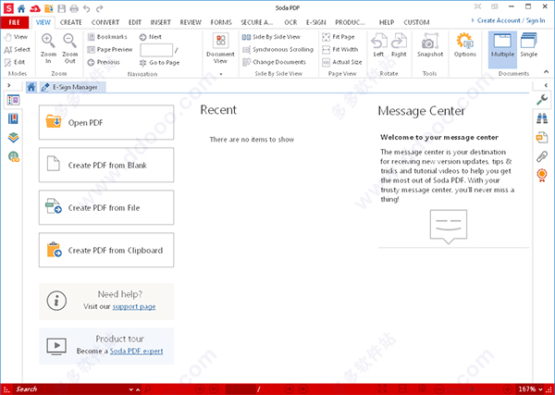555x395 pixels.
Task: Click the Zoom In magnifier icon
Action: pos(48,41)
